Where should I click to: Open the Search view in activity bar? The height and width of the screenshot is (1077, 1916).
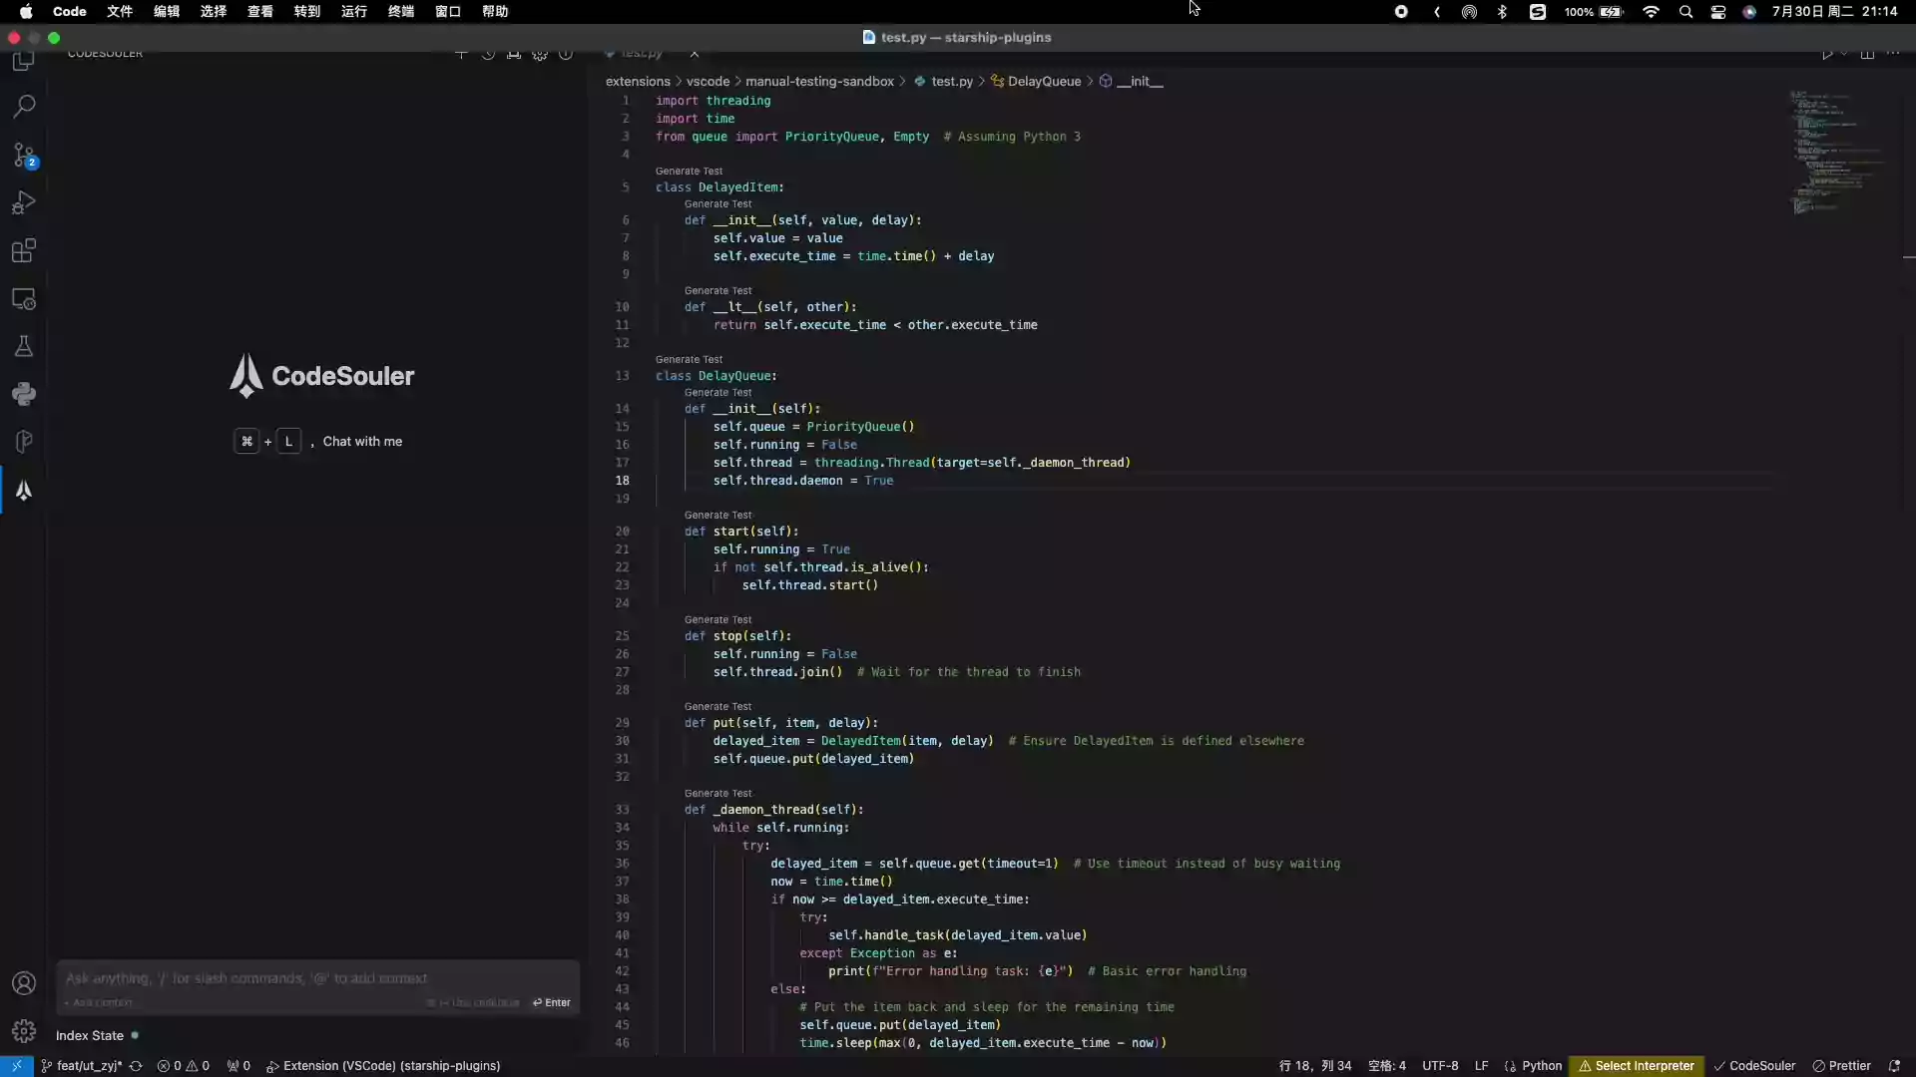[24, 106]
